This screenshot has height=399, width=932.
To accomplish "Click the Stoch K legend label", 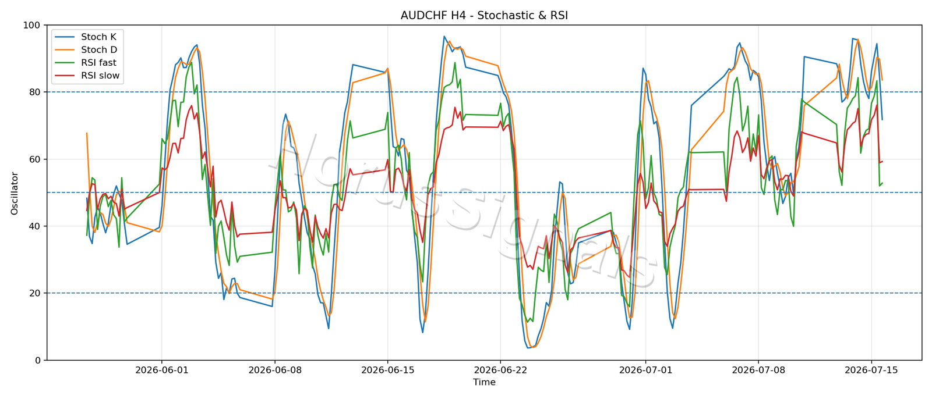I will (x=98, y=37).
